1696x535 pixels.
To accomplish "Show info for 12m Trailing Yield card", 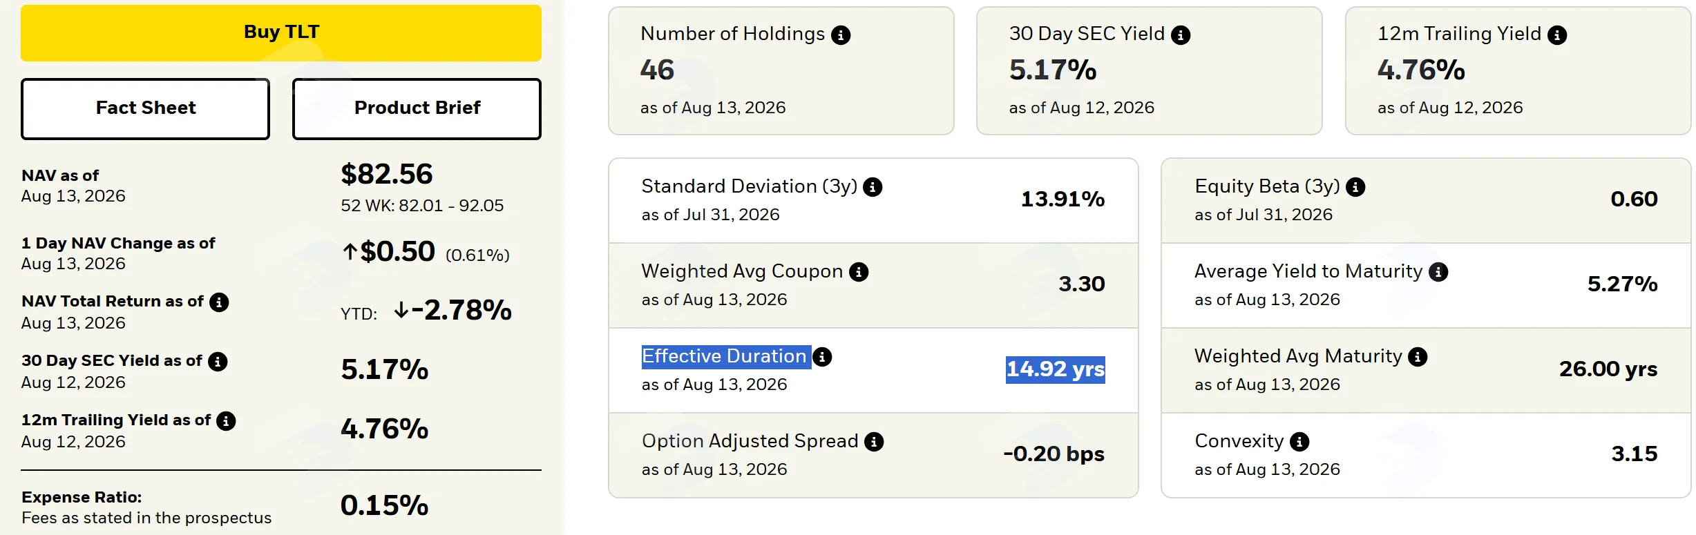I will point(1557,35).
